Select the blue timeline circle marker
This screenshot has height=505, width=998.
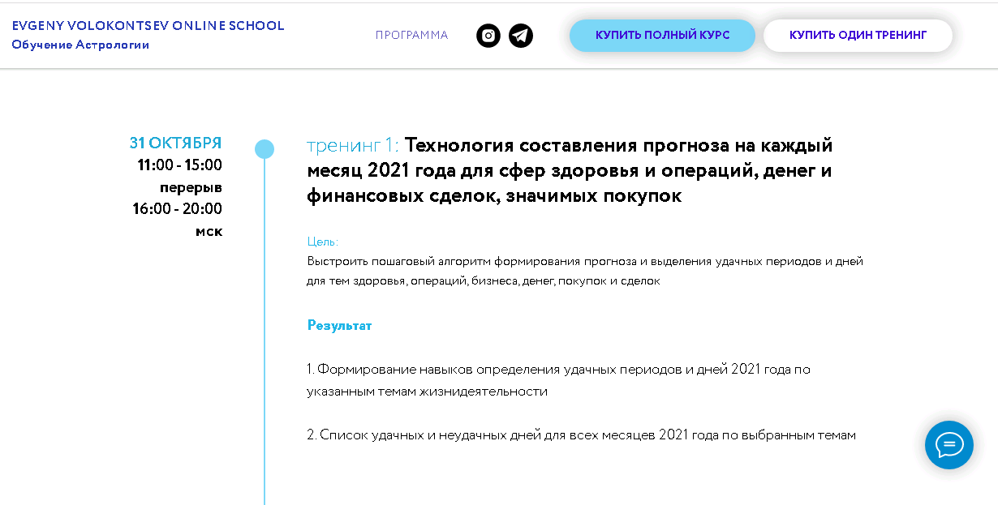pyautogui.click(x=265, y=149)
